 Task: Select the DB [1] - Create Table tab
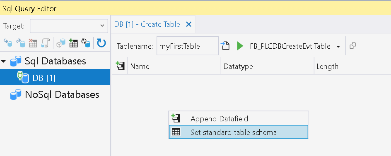coord(147,24)
